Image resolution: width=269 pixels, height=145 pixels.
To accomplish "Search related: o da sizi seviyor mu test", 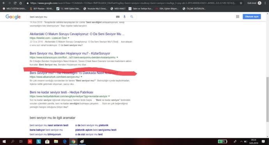I will [89, 135].
